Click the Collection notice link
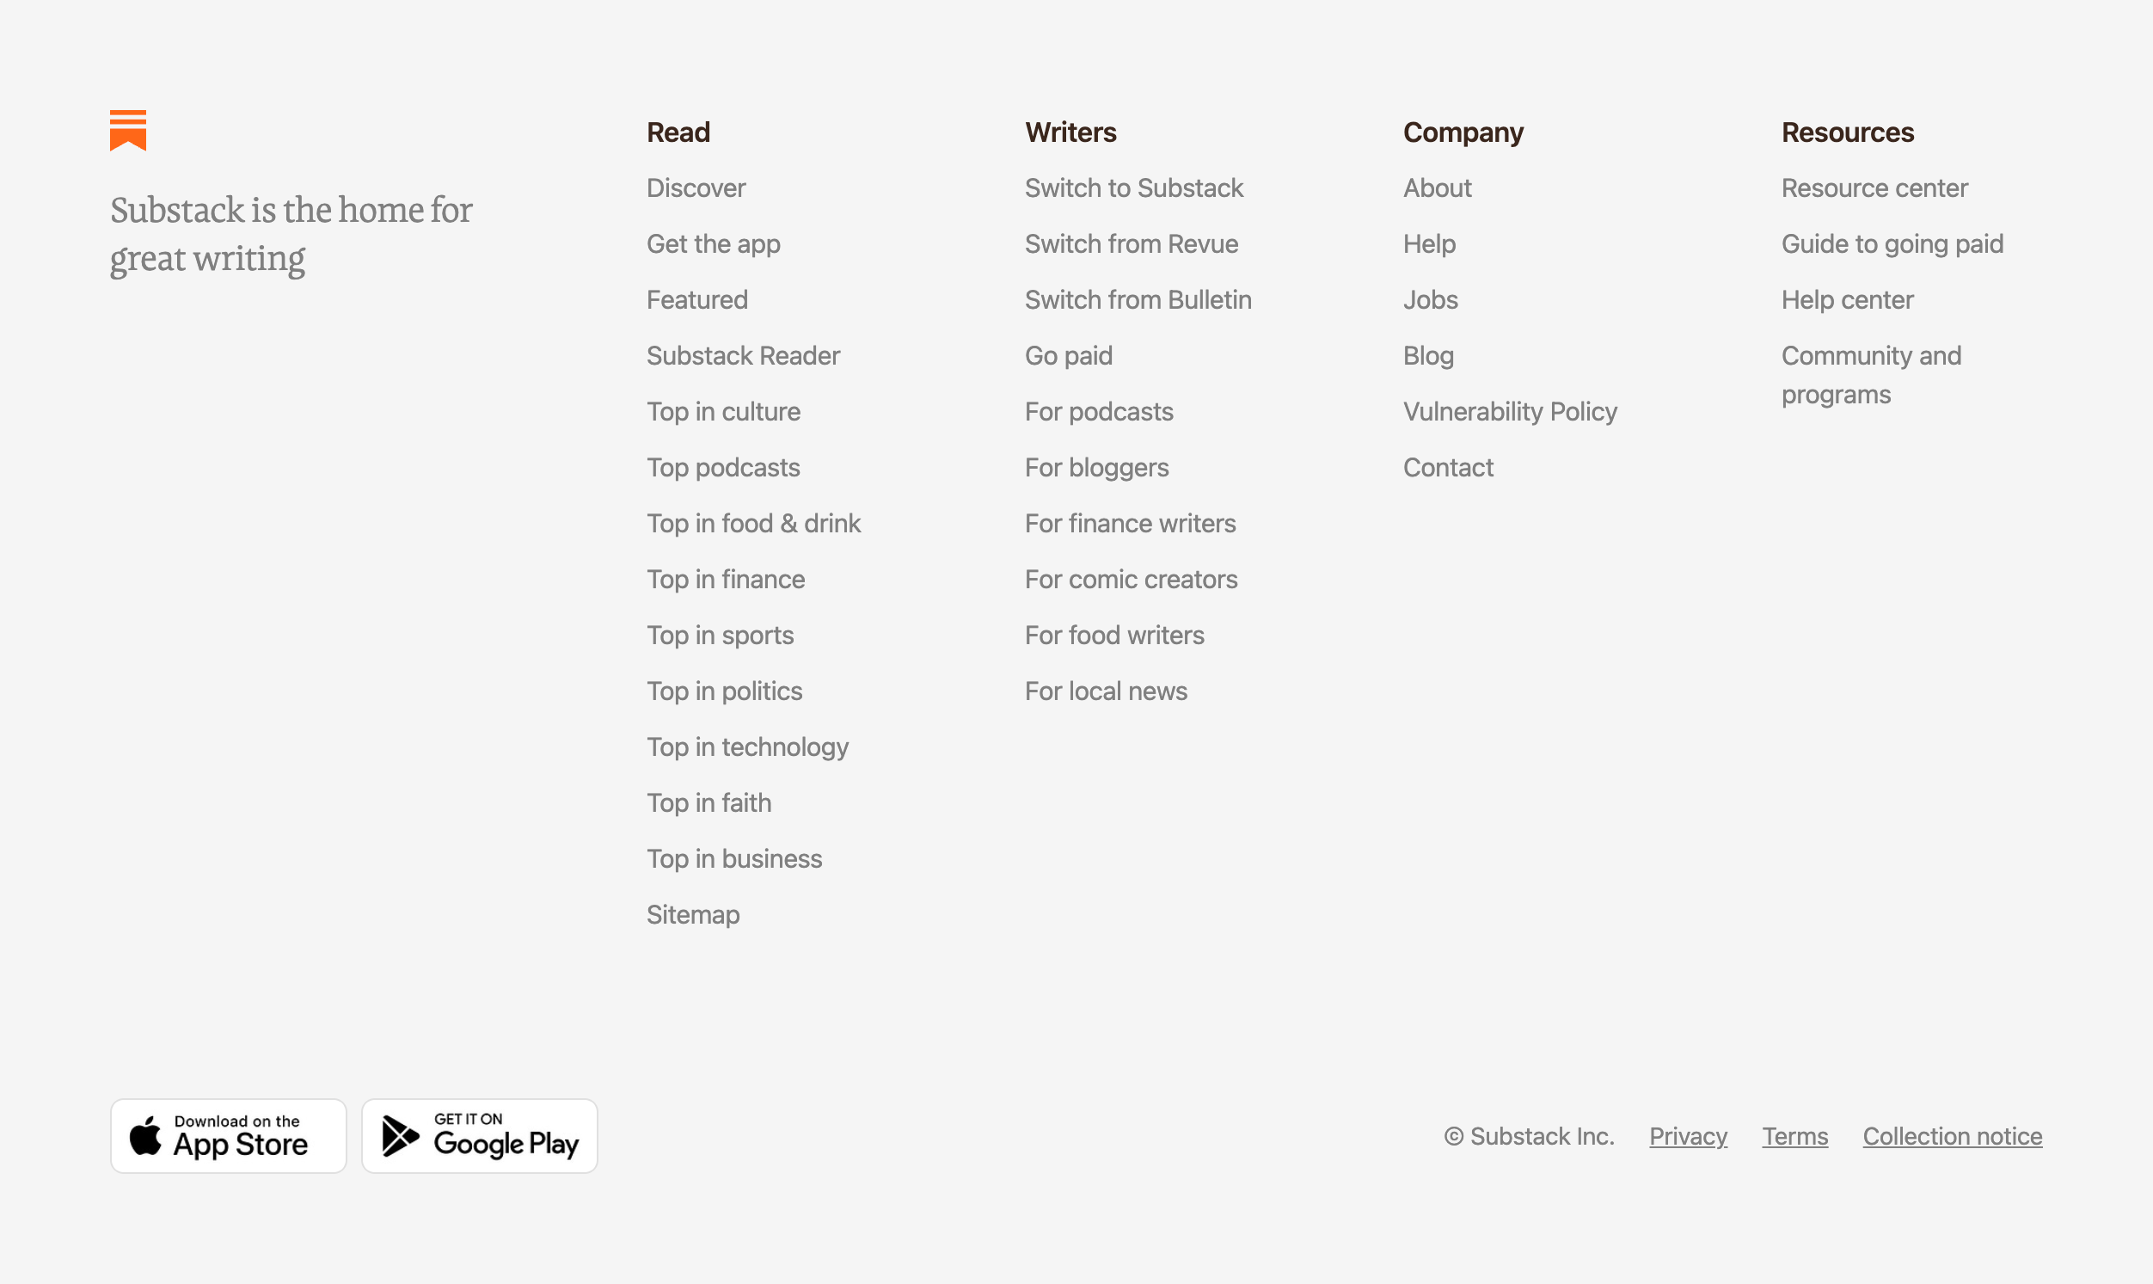This screenshot has width=2153, height=1284. pos(1952,1135)
